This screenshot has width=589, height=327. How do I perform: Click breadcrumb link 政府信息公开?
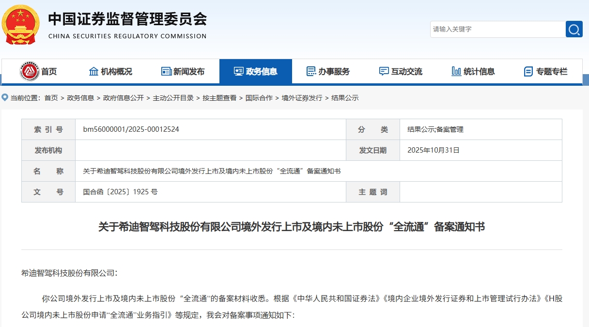point(124,98)
